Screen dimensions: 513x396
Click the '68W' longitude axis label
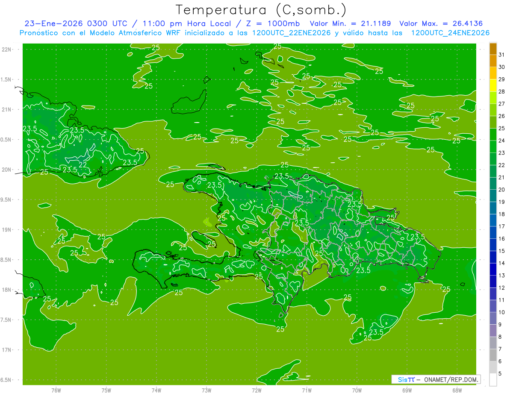tap(457, 390)
